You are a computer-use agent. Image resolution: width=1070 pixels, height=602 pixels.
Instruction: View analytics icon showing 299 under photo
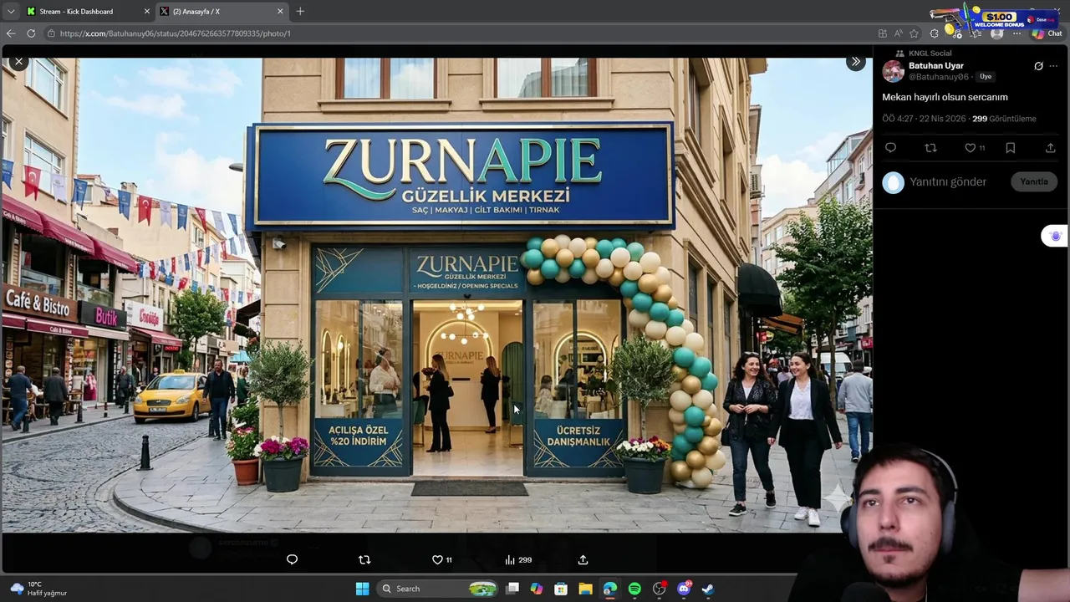point(518,559)
